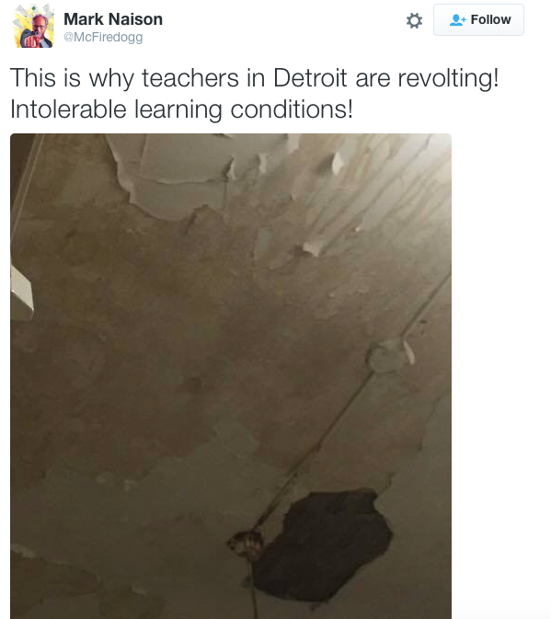The height and width of the screenshot is (619, 551).
Task: Visit the @McFiredogg handle
Action: click(103, 37)
